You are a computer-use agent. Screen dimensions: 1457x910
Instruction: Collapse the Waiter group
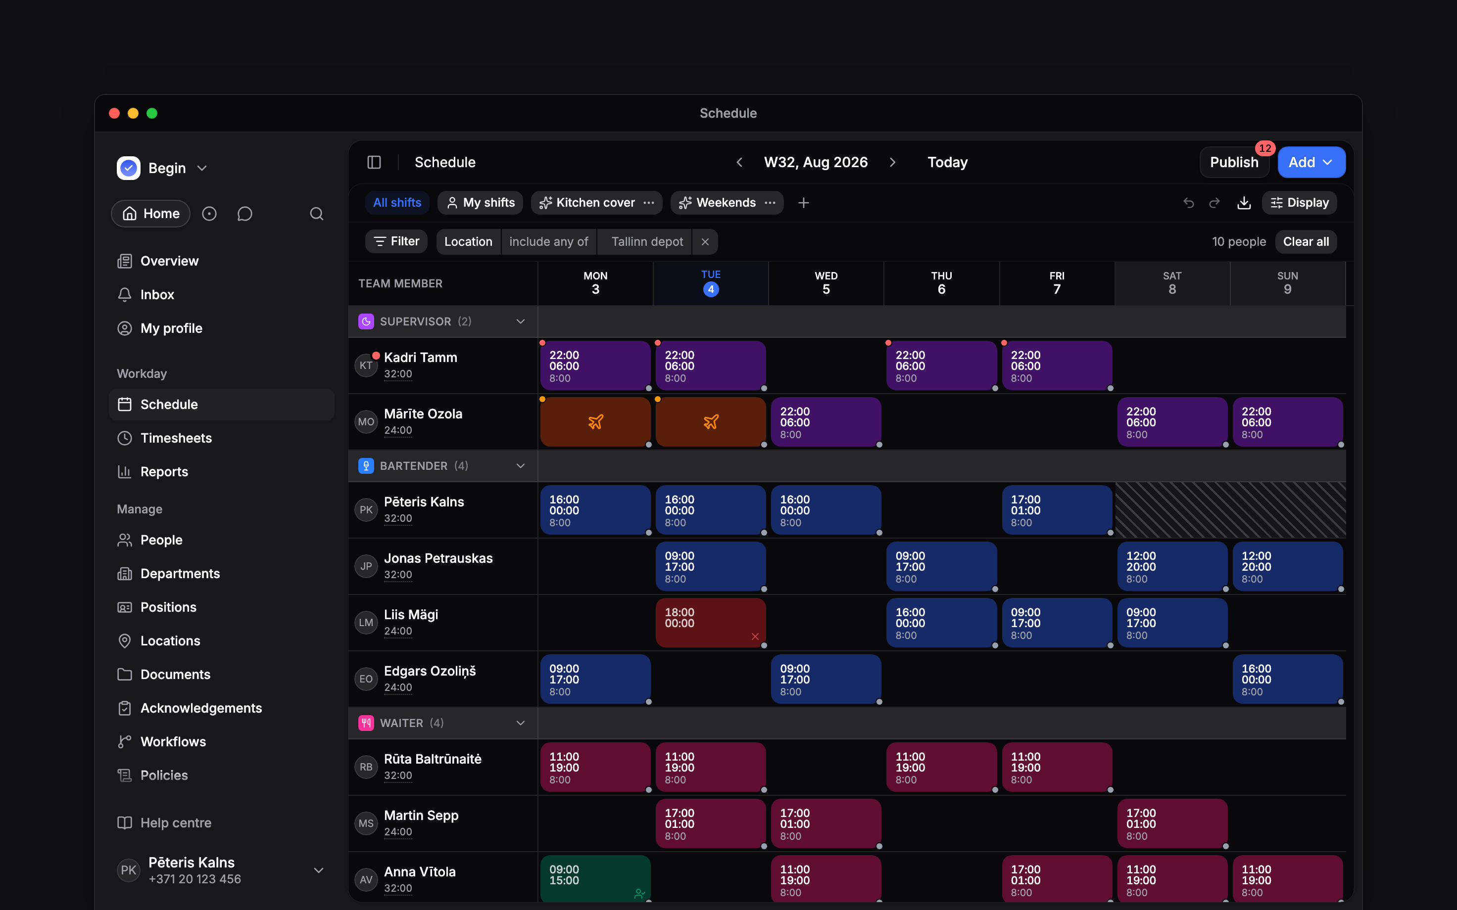[x=521, y=723]
